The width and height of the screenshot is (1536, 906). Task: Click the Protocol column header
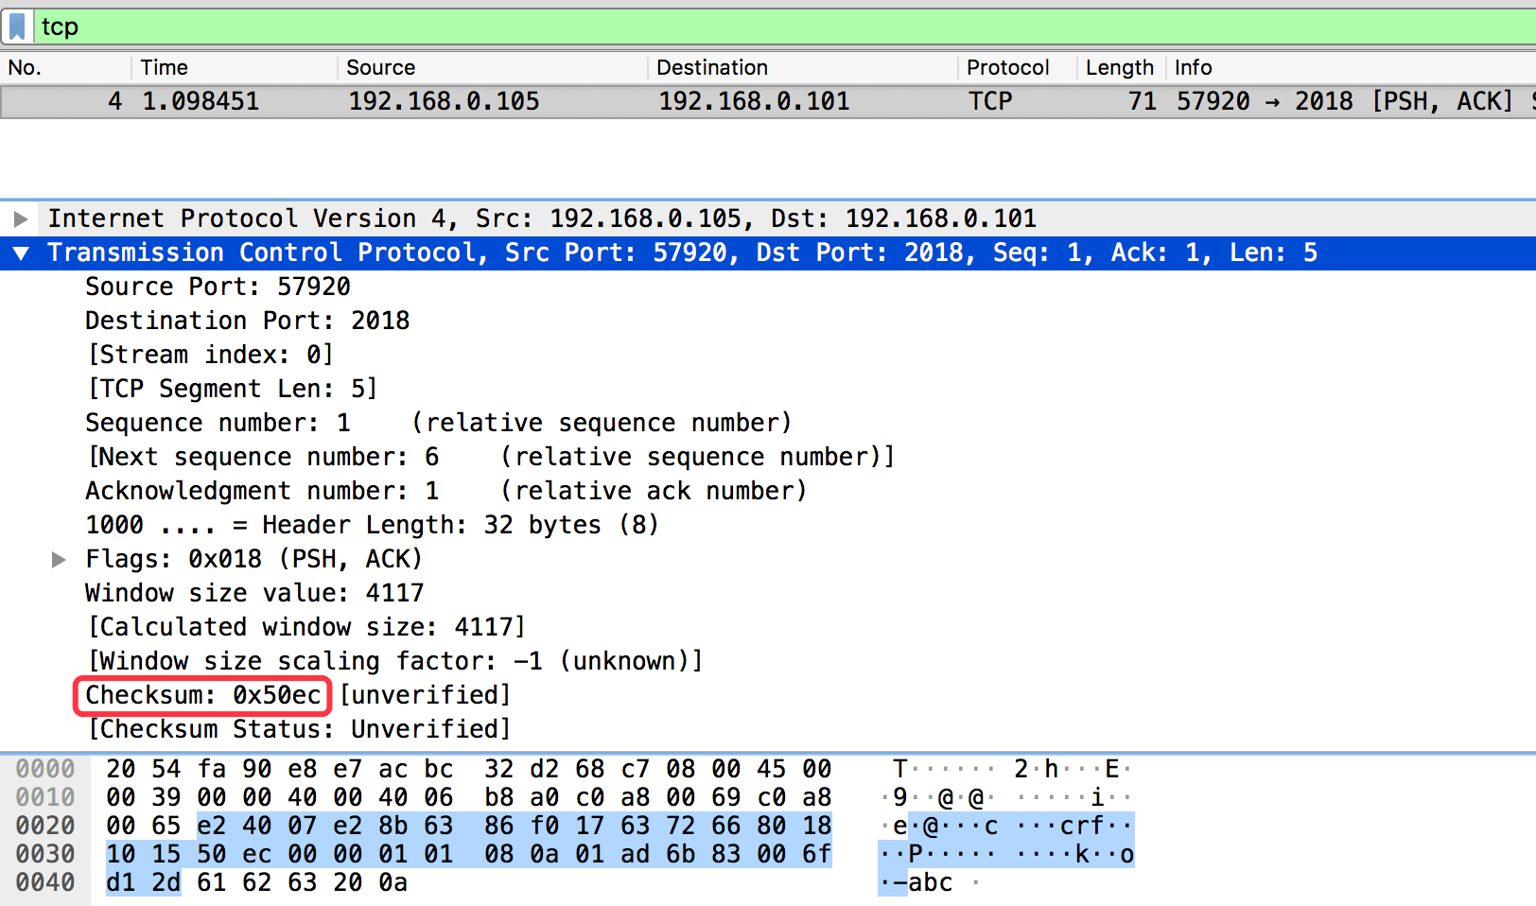(1007, 67)
